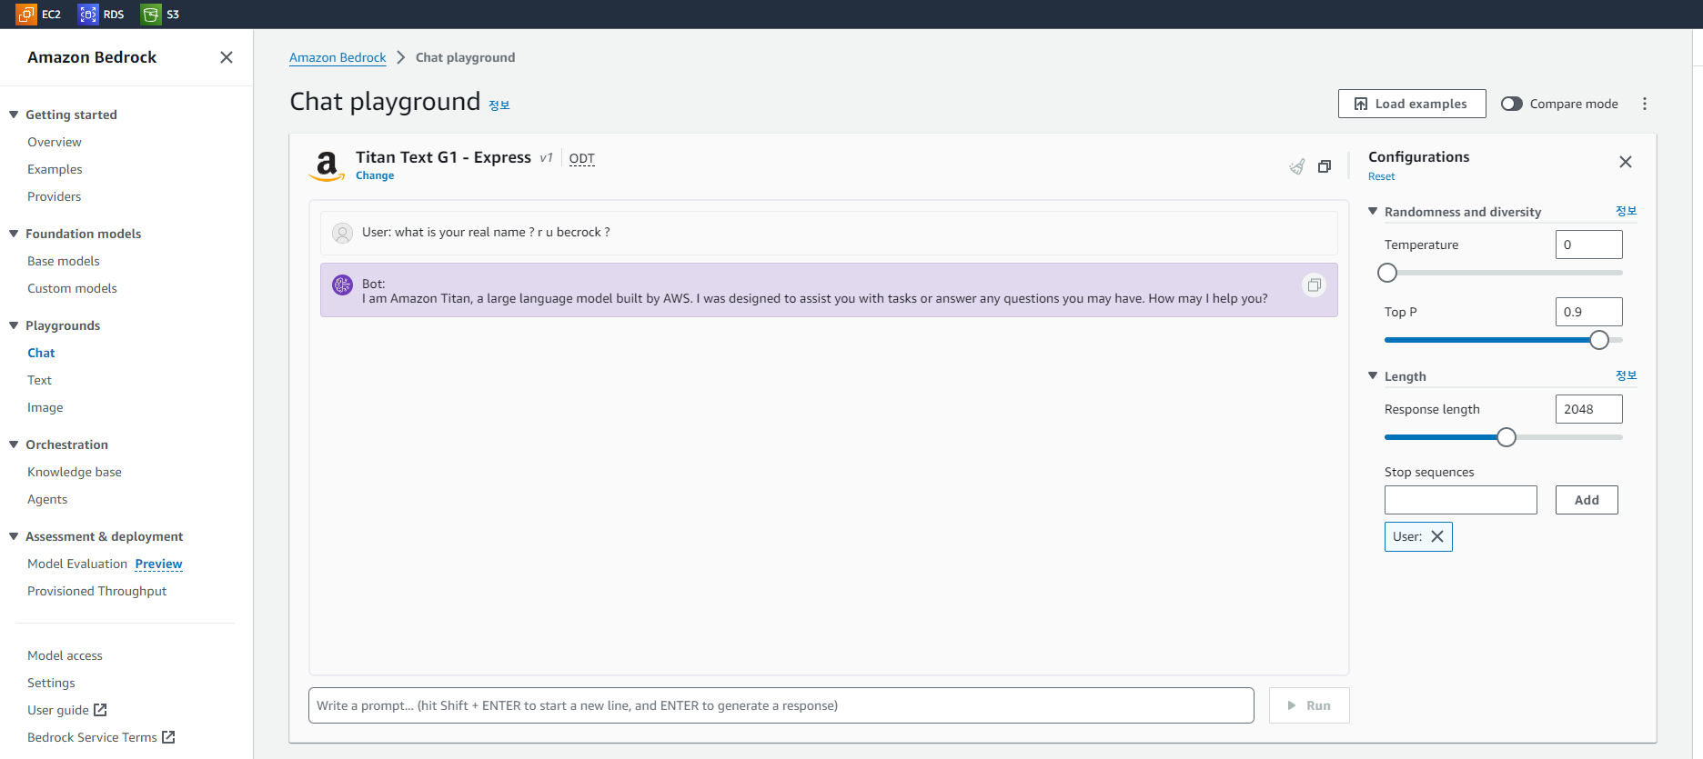Screen dimensions: 1703x759
Task: Toggle Compare mode switch
Action: [1512, 104]
